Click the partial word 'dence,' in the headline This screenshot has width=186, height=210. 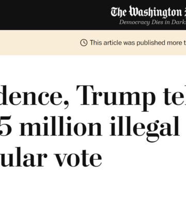[35, 96]
